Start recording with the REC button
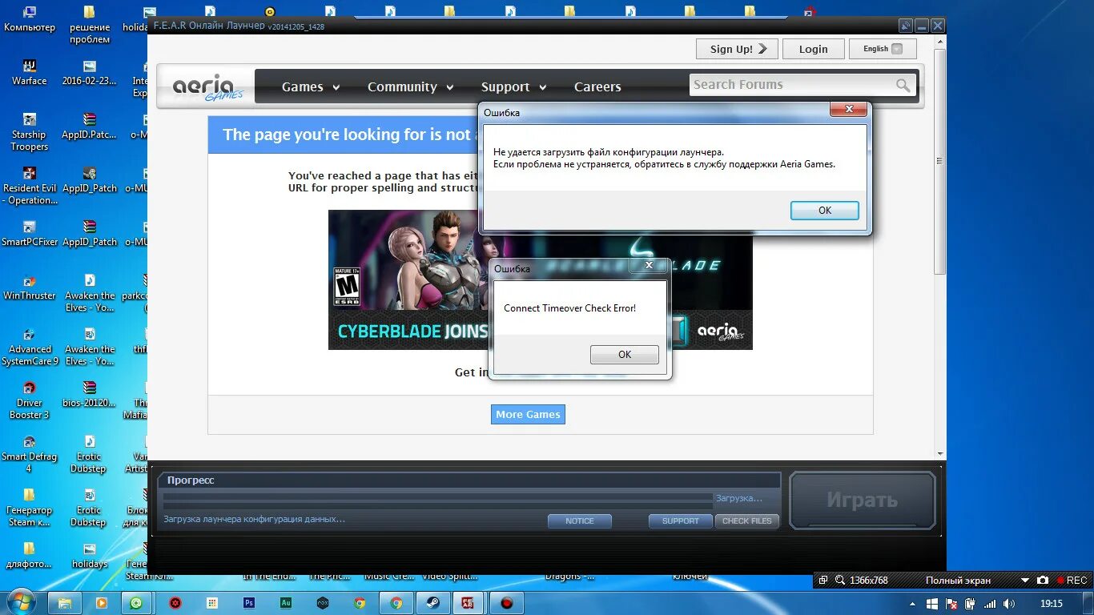The width and height of the screenshot is (1094, 615). (x=1071, y=580)
